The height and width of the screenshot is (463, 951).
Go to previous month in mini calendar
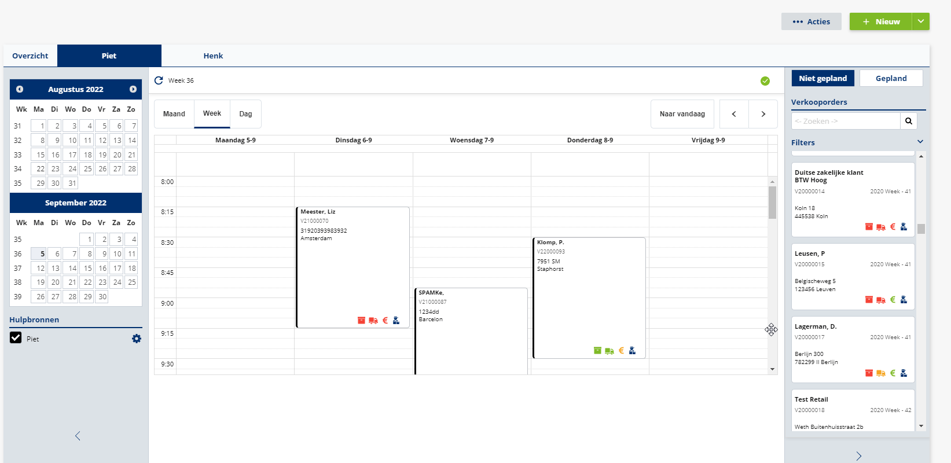point(20,89)
